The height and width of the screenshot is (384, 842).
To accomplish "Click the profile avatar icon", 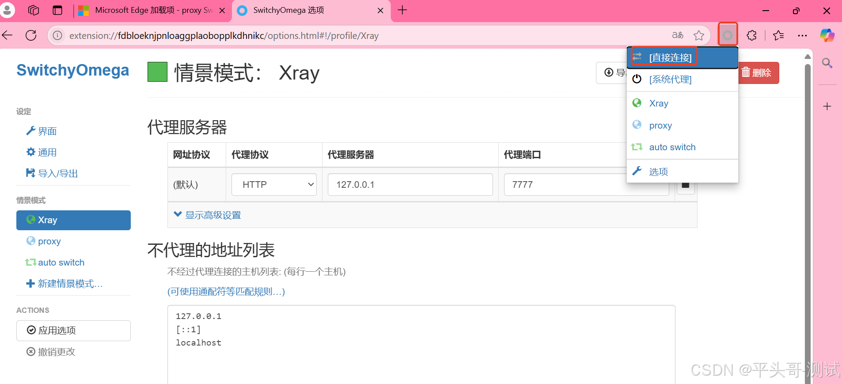I will pyautogui.click(x=8, y=10).
